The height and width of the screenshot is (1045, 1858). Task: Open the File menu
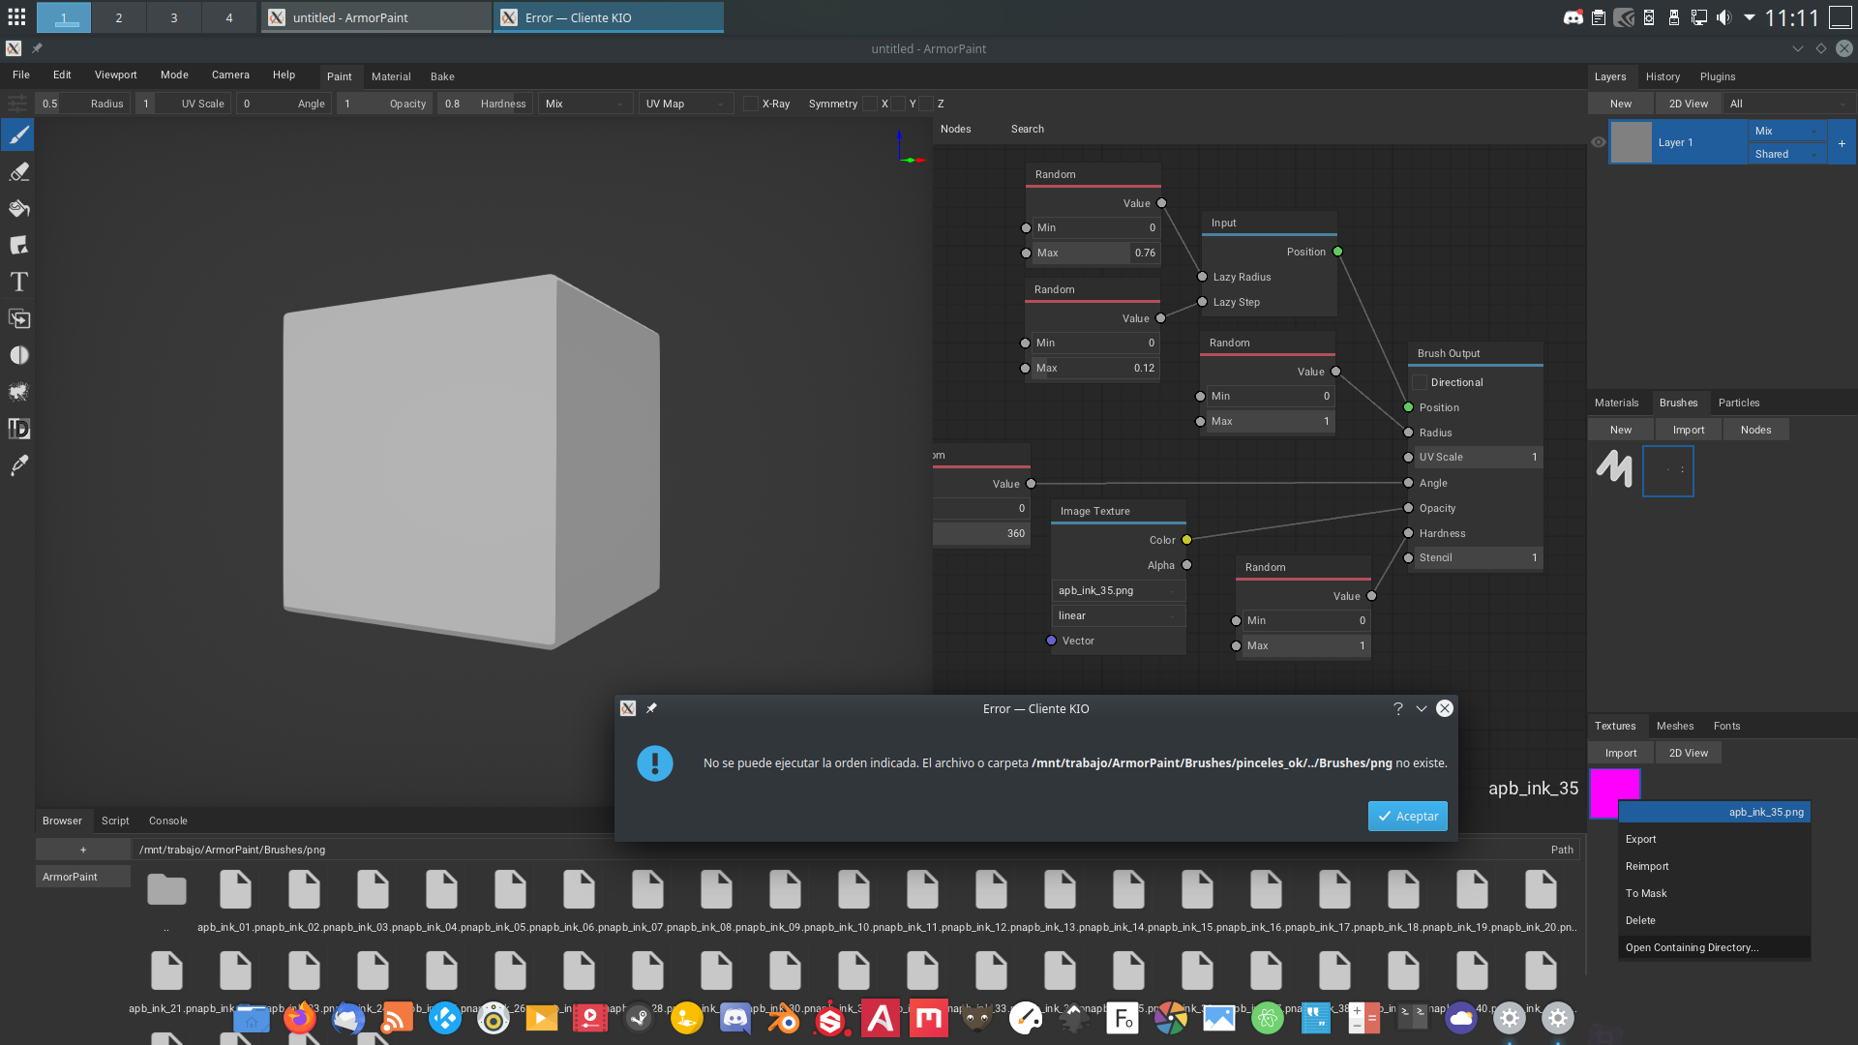[x=21, y=75]
